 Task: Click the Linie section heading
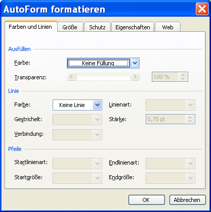pos(14,91)
